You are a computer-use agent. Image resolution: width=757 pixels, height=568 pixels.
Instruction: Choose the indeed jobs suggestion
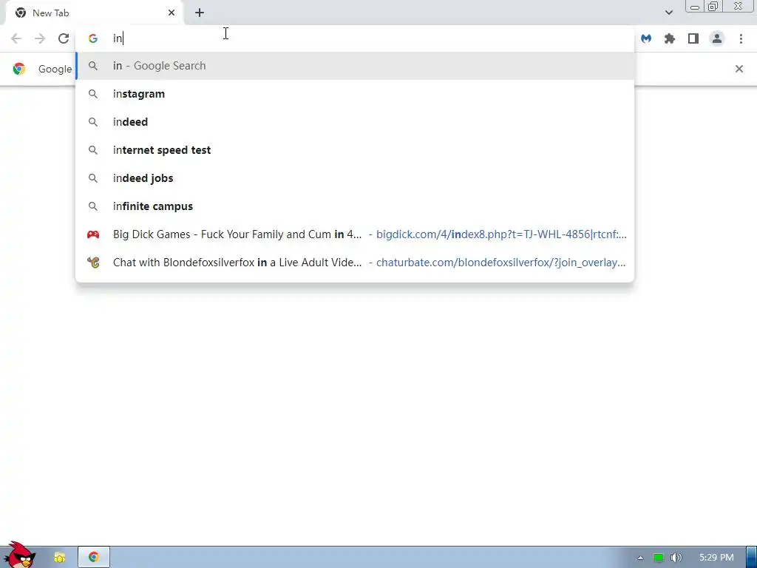pos(355,177)
